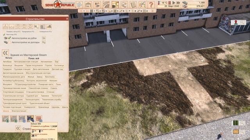Click the second icon in construction panel row
The height and width of the screenshot is (140, 250).
11,26
